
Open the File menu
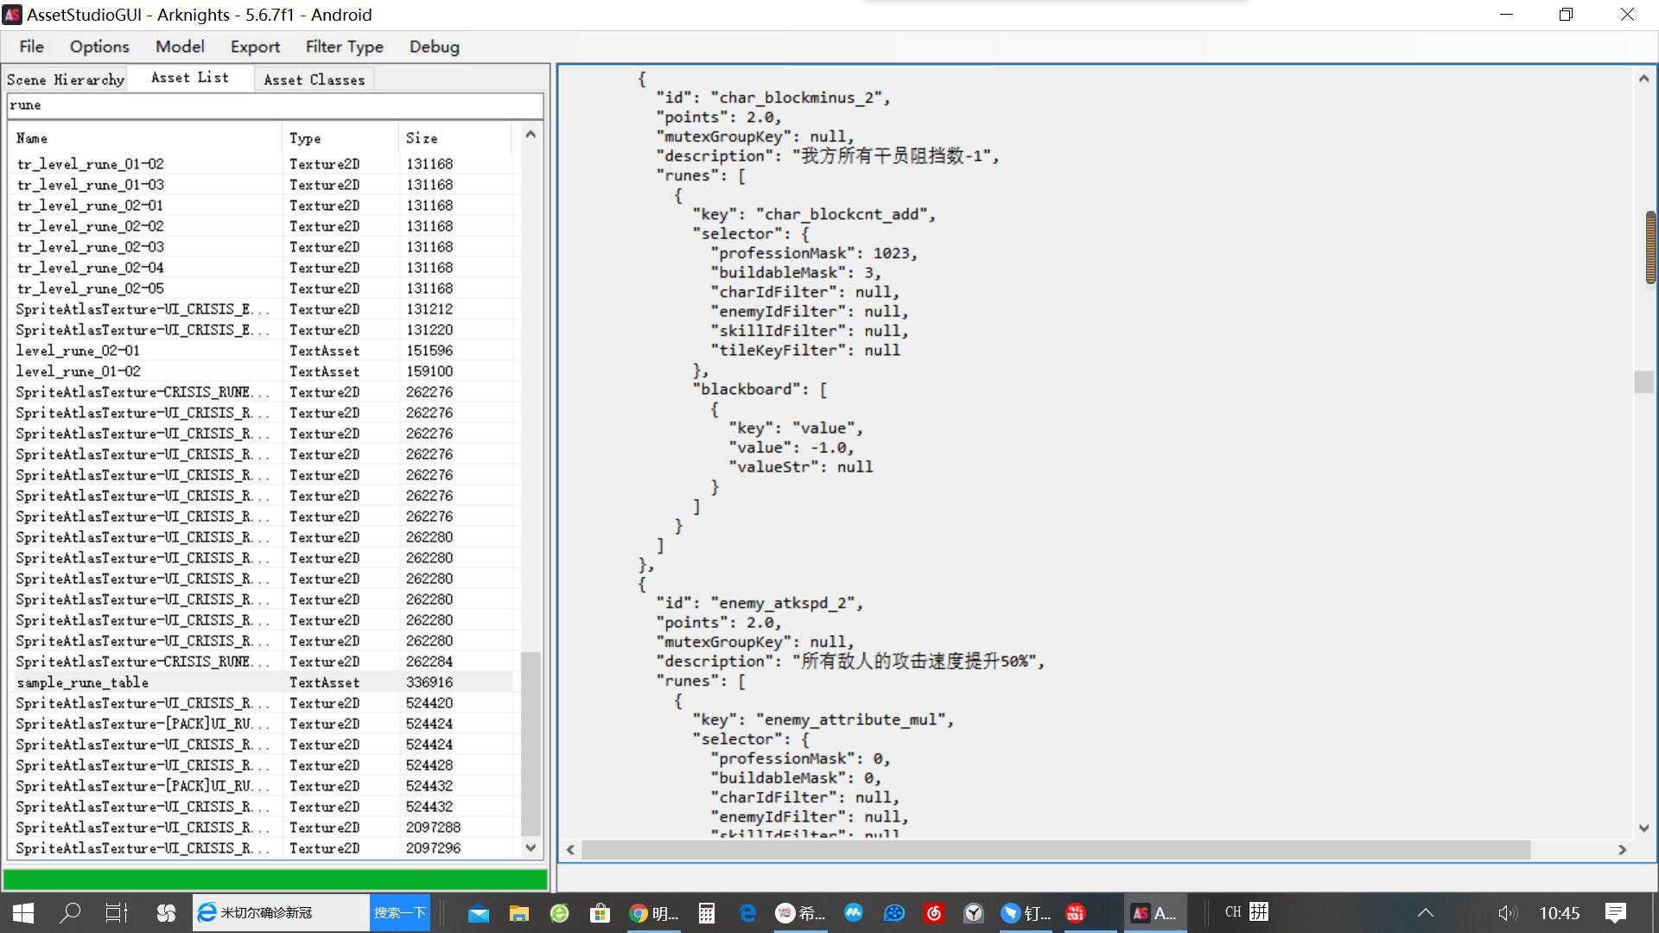click(31, 47)
